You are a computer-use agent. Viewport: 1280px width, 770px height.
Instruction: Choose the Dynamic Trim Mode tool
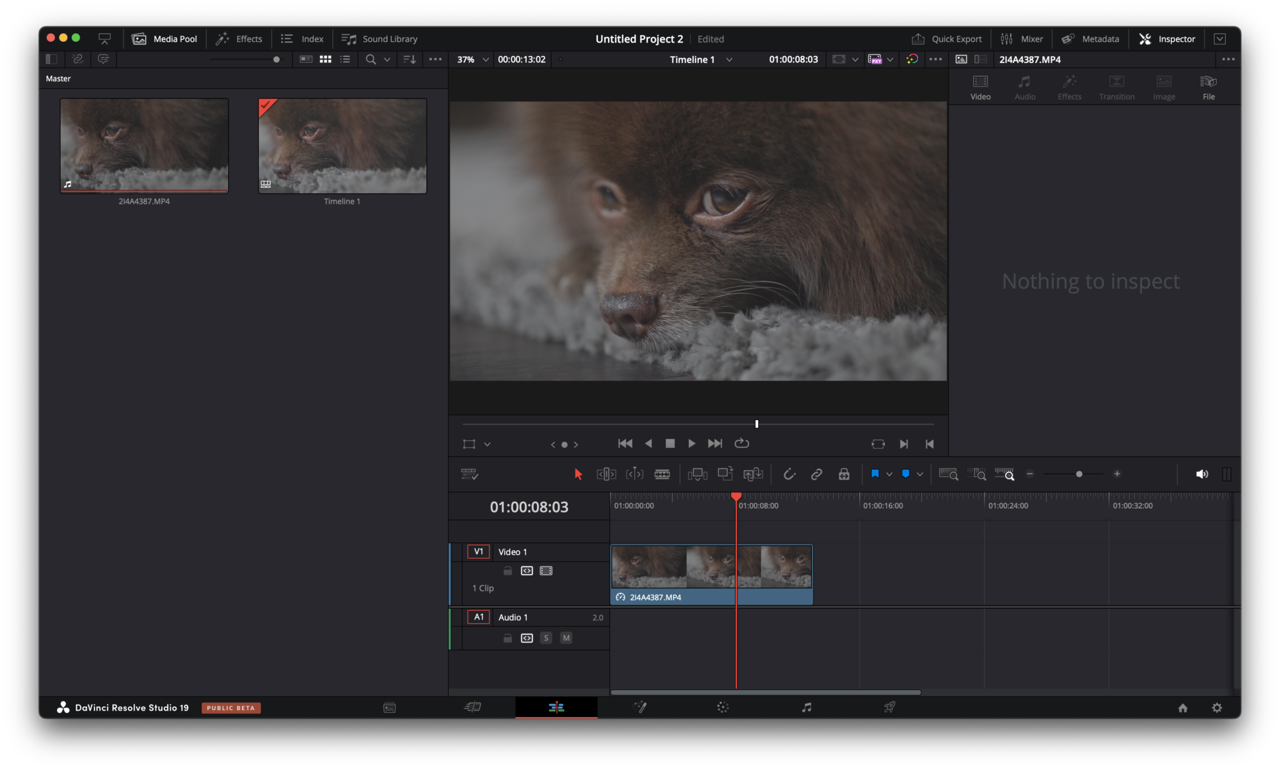634,474
